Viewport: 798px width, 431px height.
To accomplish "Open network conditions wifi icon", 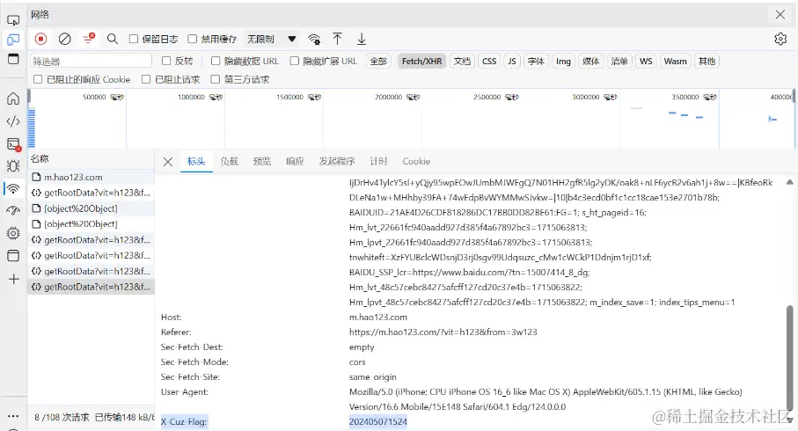I will click(314, 40).
